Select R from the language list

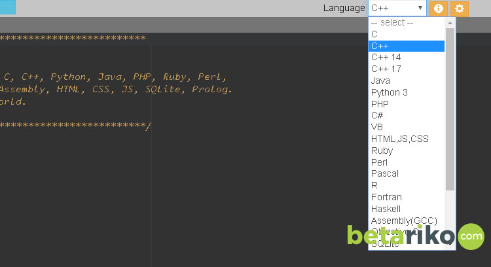[407, 185]
